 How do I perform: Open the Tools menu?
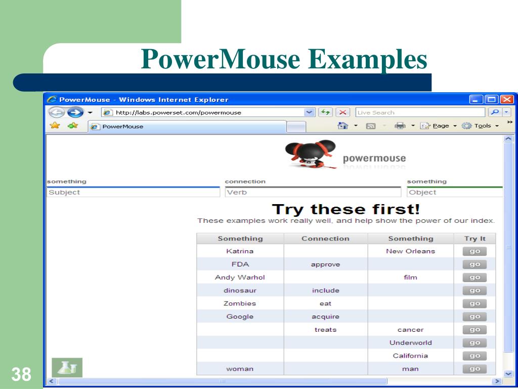(x=480, y=126)
